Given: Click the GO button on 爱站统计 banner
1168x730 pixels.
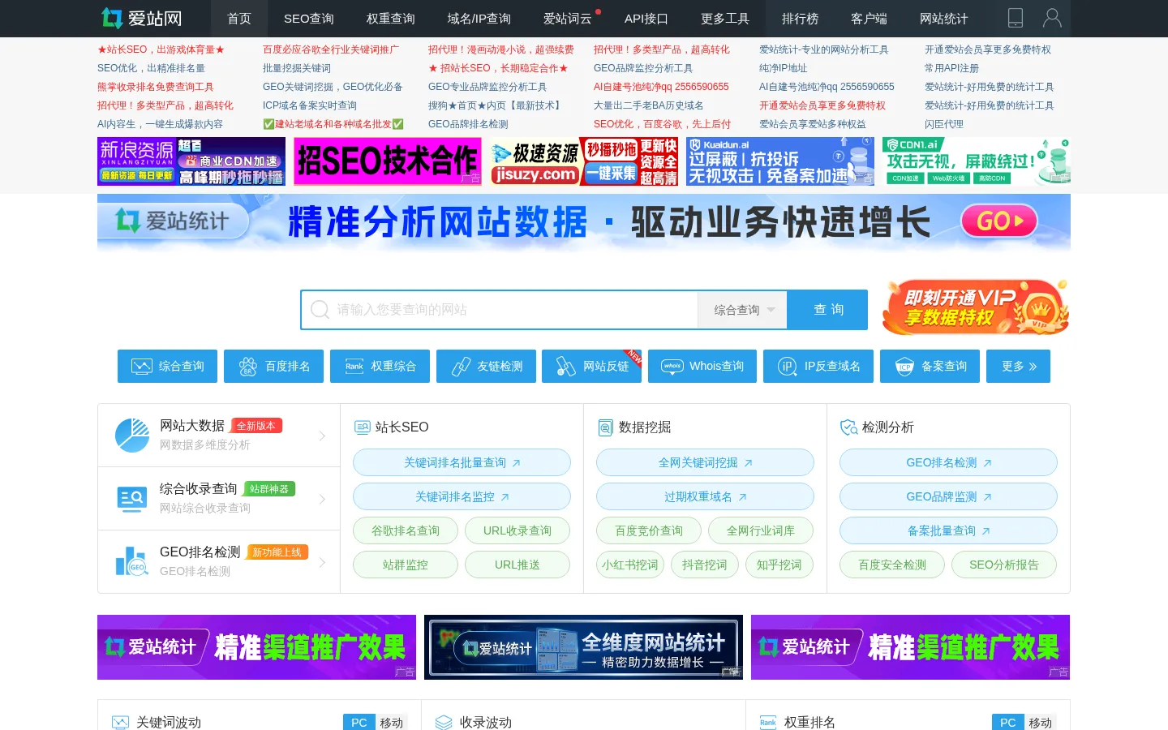Looking at the screenshot, I should (998, 221).
